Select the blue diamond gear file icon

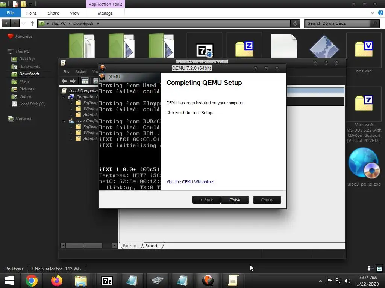324,47
